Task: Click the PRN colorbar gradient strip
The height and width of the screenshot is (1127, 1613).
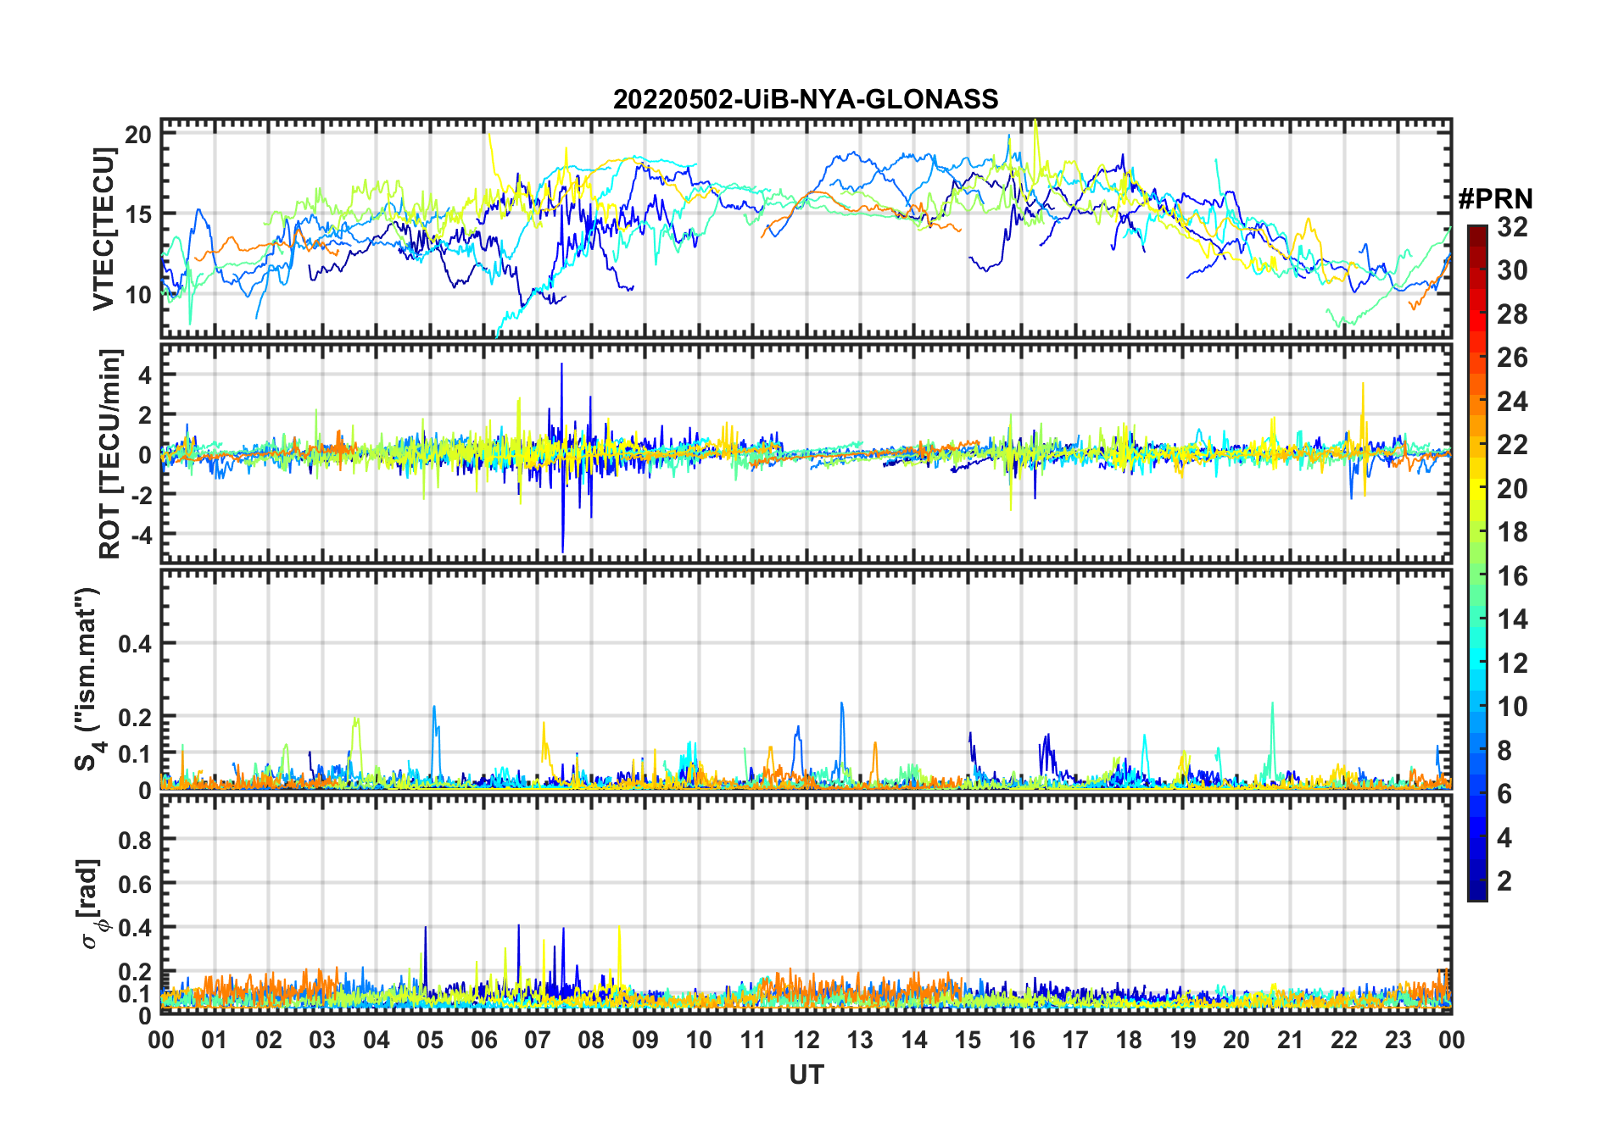Action: pyautogui.click(x=1477, y=563)
